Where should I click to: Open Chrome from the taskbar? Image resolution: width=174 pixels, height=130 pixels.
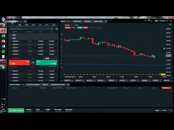click(3, 67)
